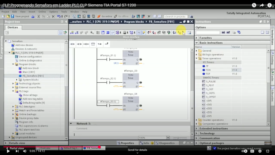Insert an empty box instruction

(93, 44)
